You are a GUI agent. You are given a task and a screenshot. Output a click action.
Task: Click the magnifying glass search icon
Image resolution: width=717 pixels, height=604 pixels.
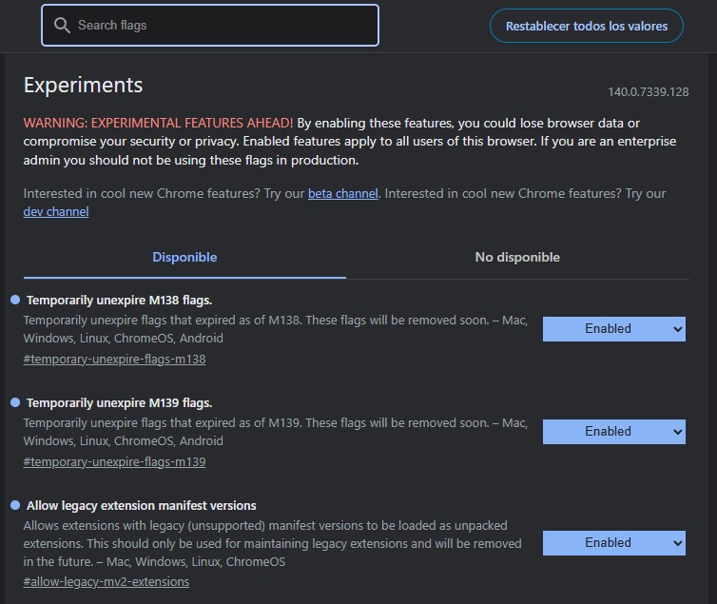tap(63, 26)
